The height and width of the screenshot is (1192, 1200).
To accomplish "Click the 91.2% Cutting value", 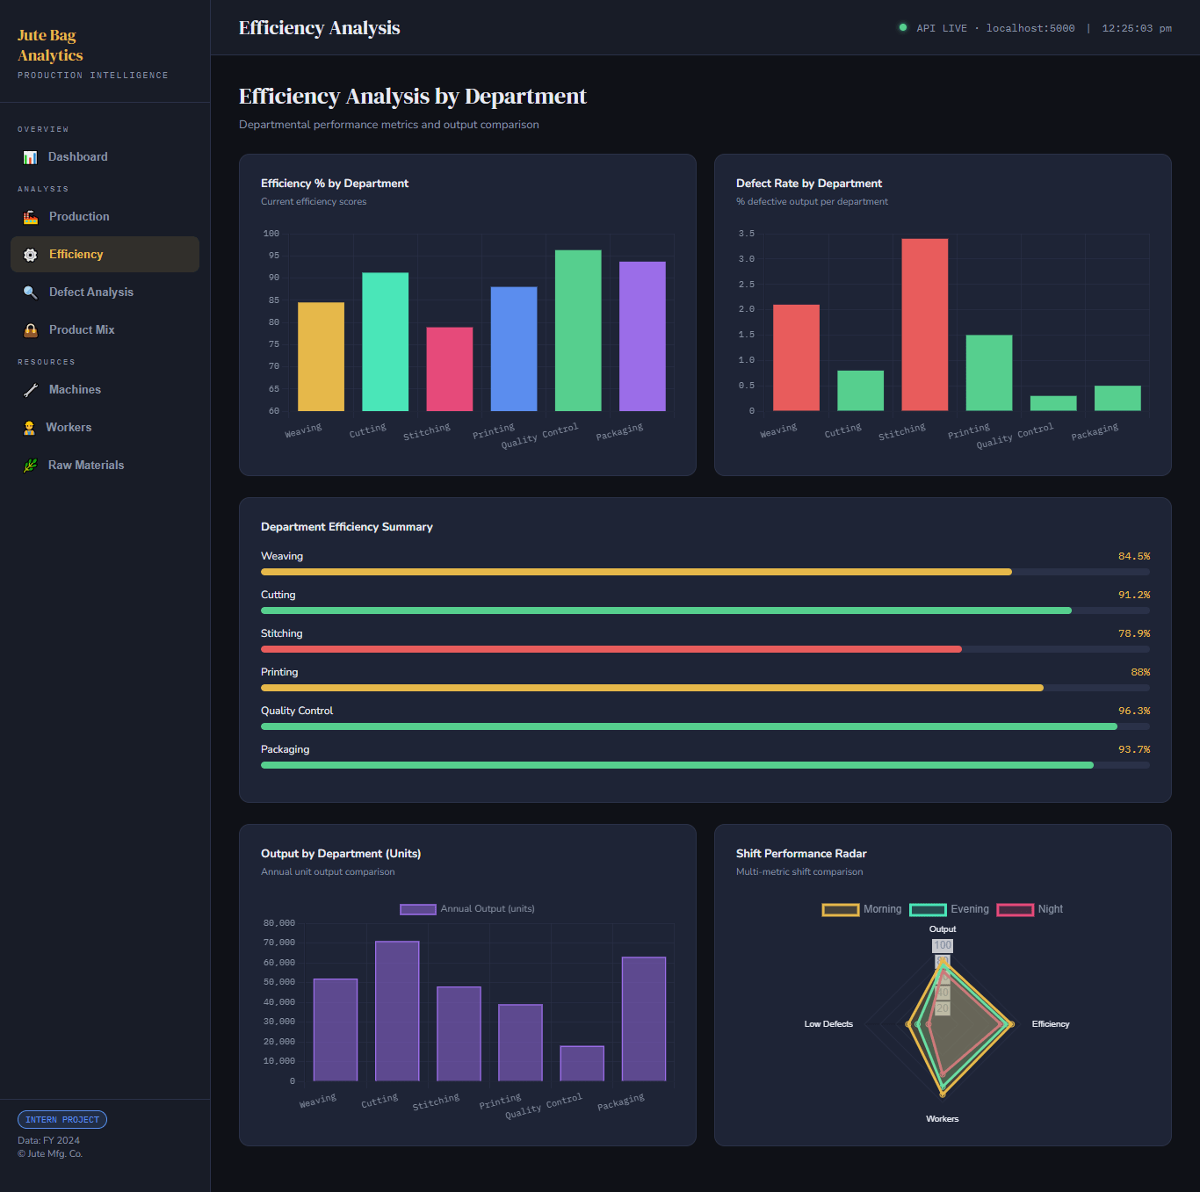I will click(x=1134, y=595).
